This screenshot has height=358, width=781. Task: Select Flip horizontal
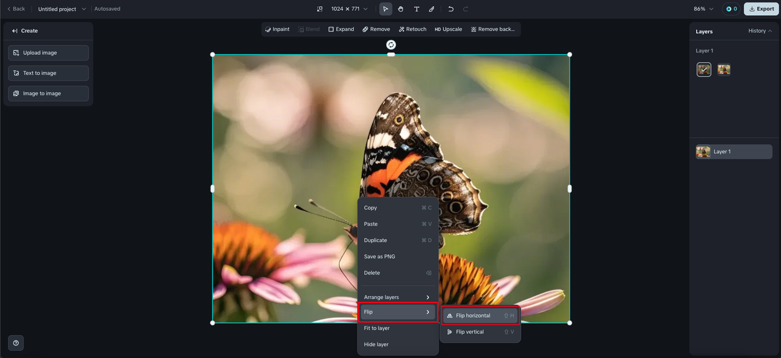[x=480, y=316]
